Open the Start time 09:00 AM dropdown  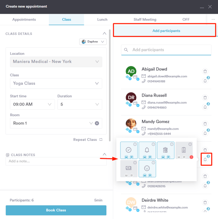pyautogui.click(x=32, y=104)
